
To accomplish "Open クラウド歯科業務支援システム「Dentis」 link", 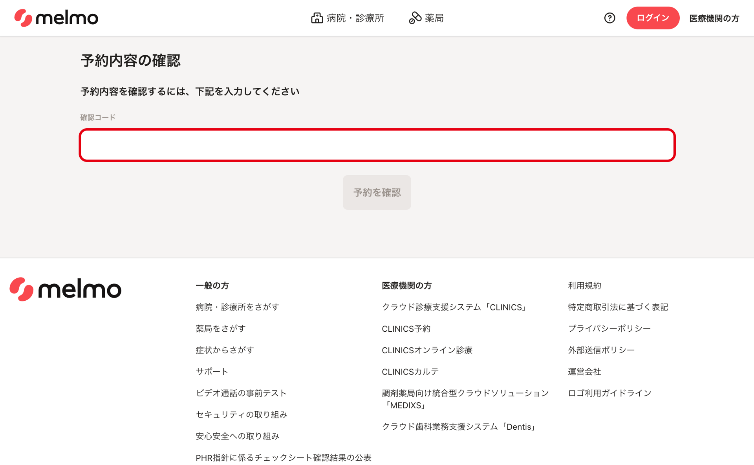I will click(x=459, y=427).
